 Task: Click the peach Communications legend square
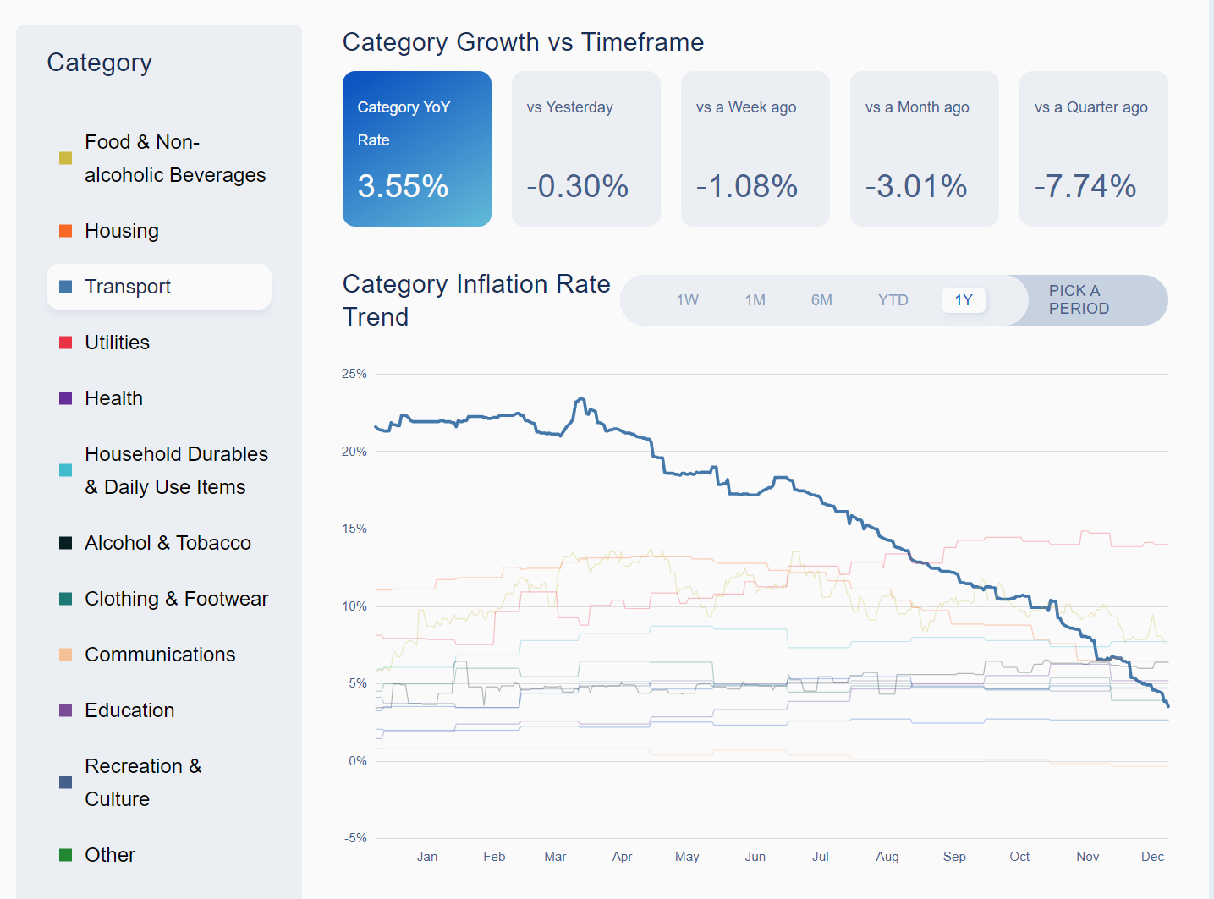coord(65,655)
